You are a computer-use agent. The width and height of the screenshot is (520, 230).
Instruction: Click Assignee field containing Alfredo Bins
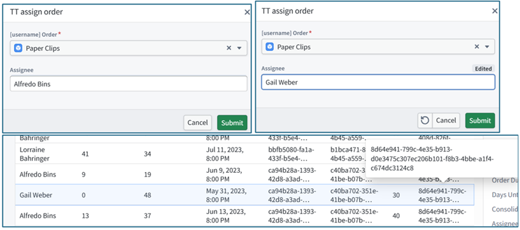129,84
